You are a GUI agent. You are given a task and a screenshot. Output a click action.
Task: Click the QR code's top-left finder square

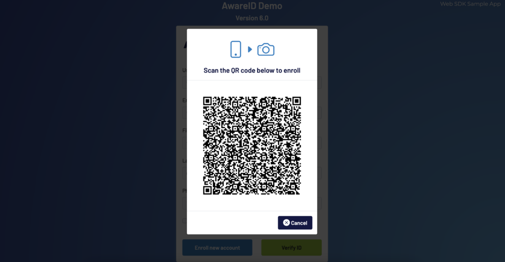pos(208,101)
